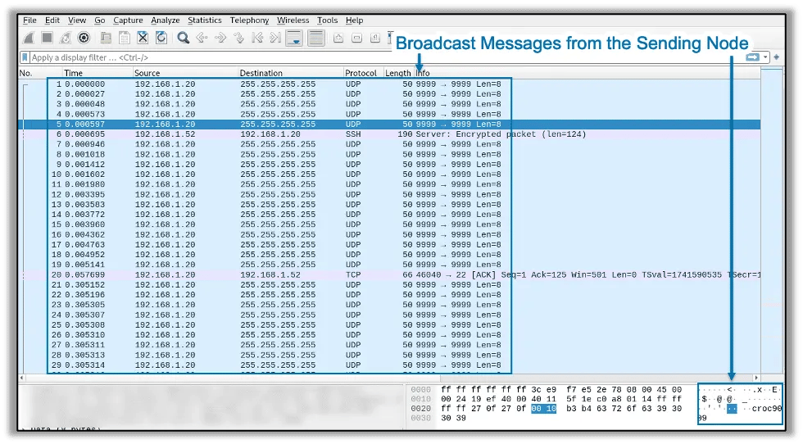Select packet 16 at time 0.004362
Viewport: 803px width, 444px height.
(389, 234)
